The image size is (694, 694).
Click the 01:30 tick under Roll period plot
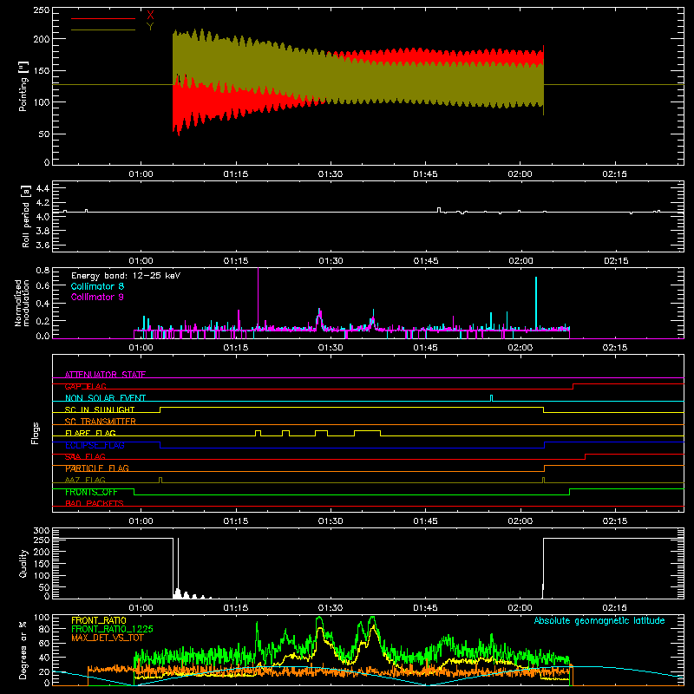click(x=331, y=261)
